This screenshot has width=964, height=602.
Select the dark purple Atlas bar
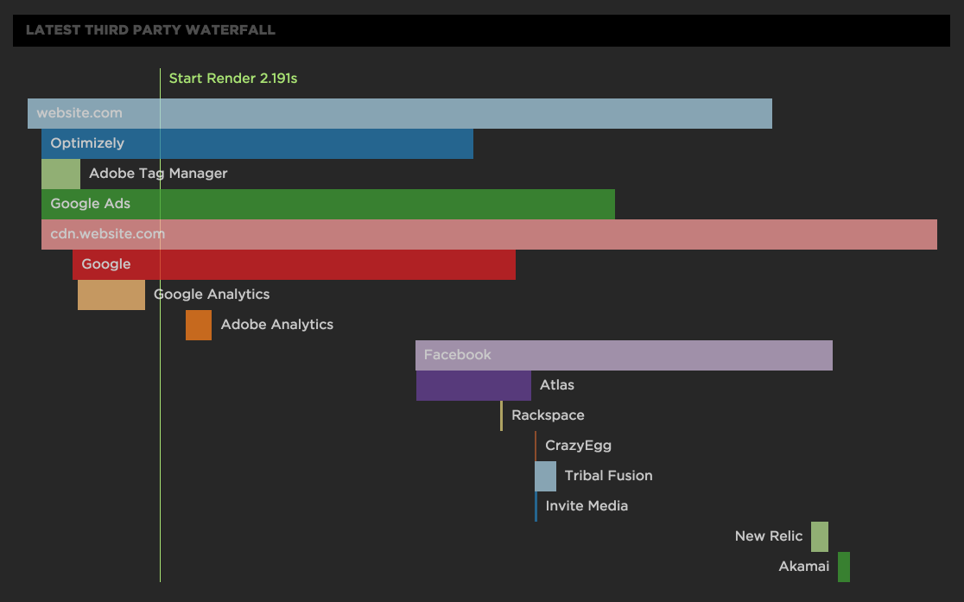[x=473, y=385]
